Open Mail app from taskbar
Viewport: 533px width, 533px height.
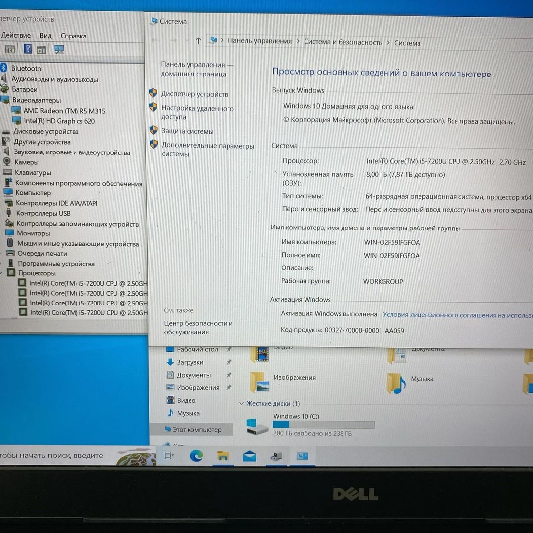point(250,456)
